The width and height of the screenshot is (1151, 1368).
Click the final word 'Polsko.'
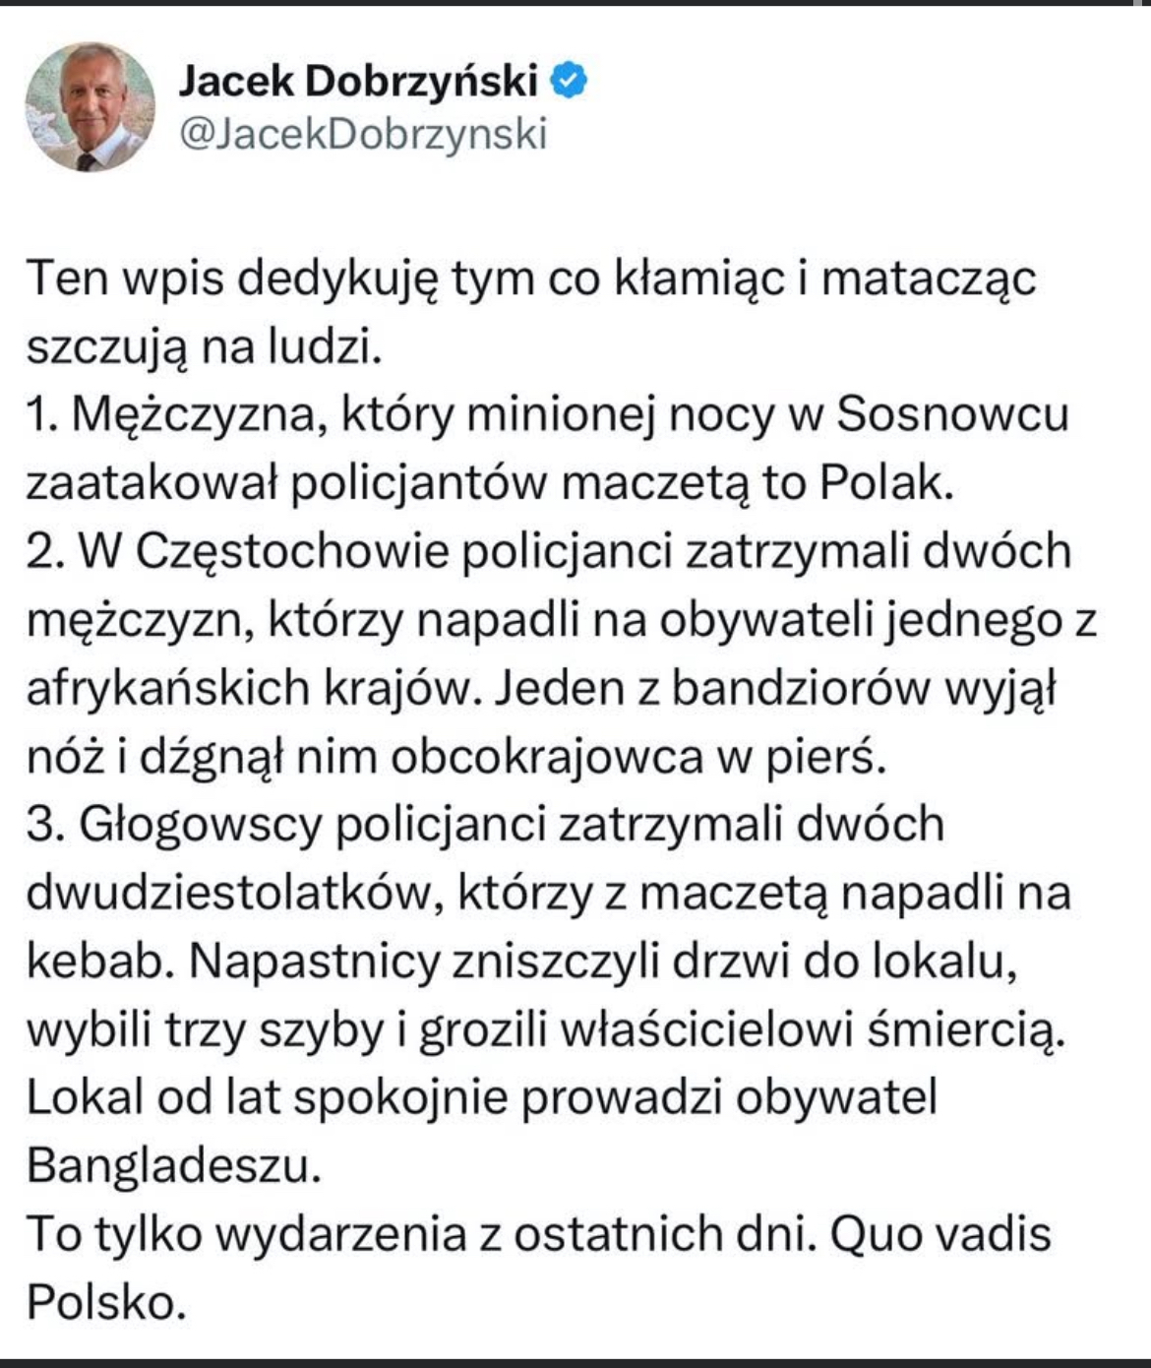pos(106,1302)
